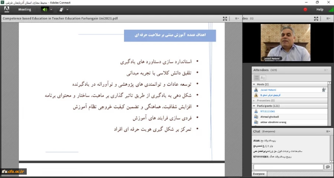Switch to attendee status view
334x178 pixels.
pos(263,78)
